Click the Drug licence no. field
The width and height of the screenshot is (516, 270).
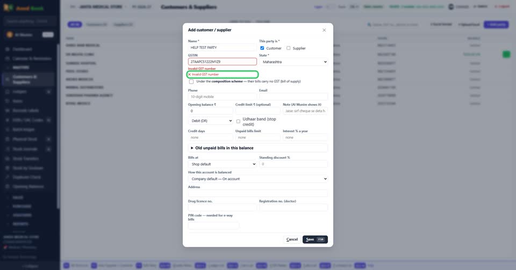tap(222, 207)
